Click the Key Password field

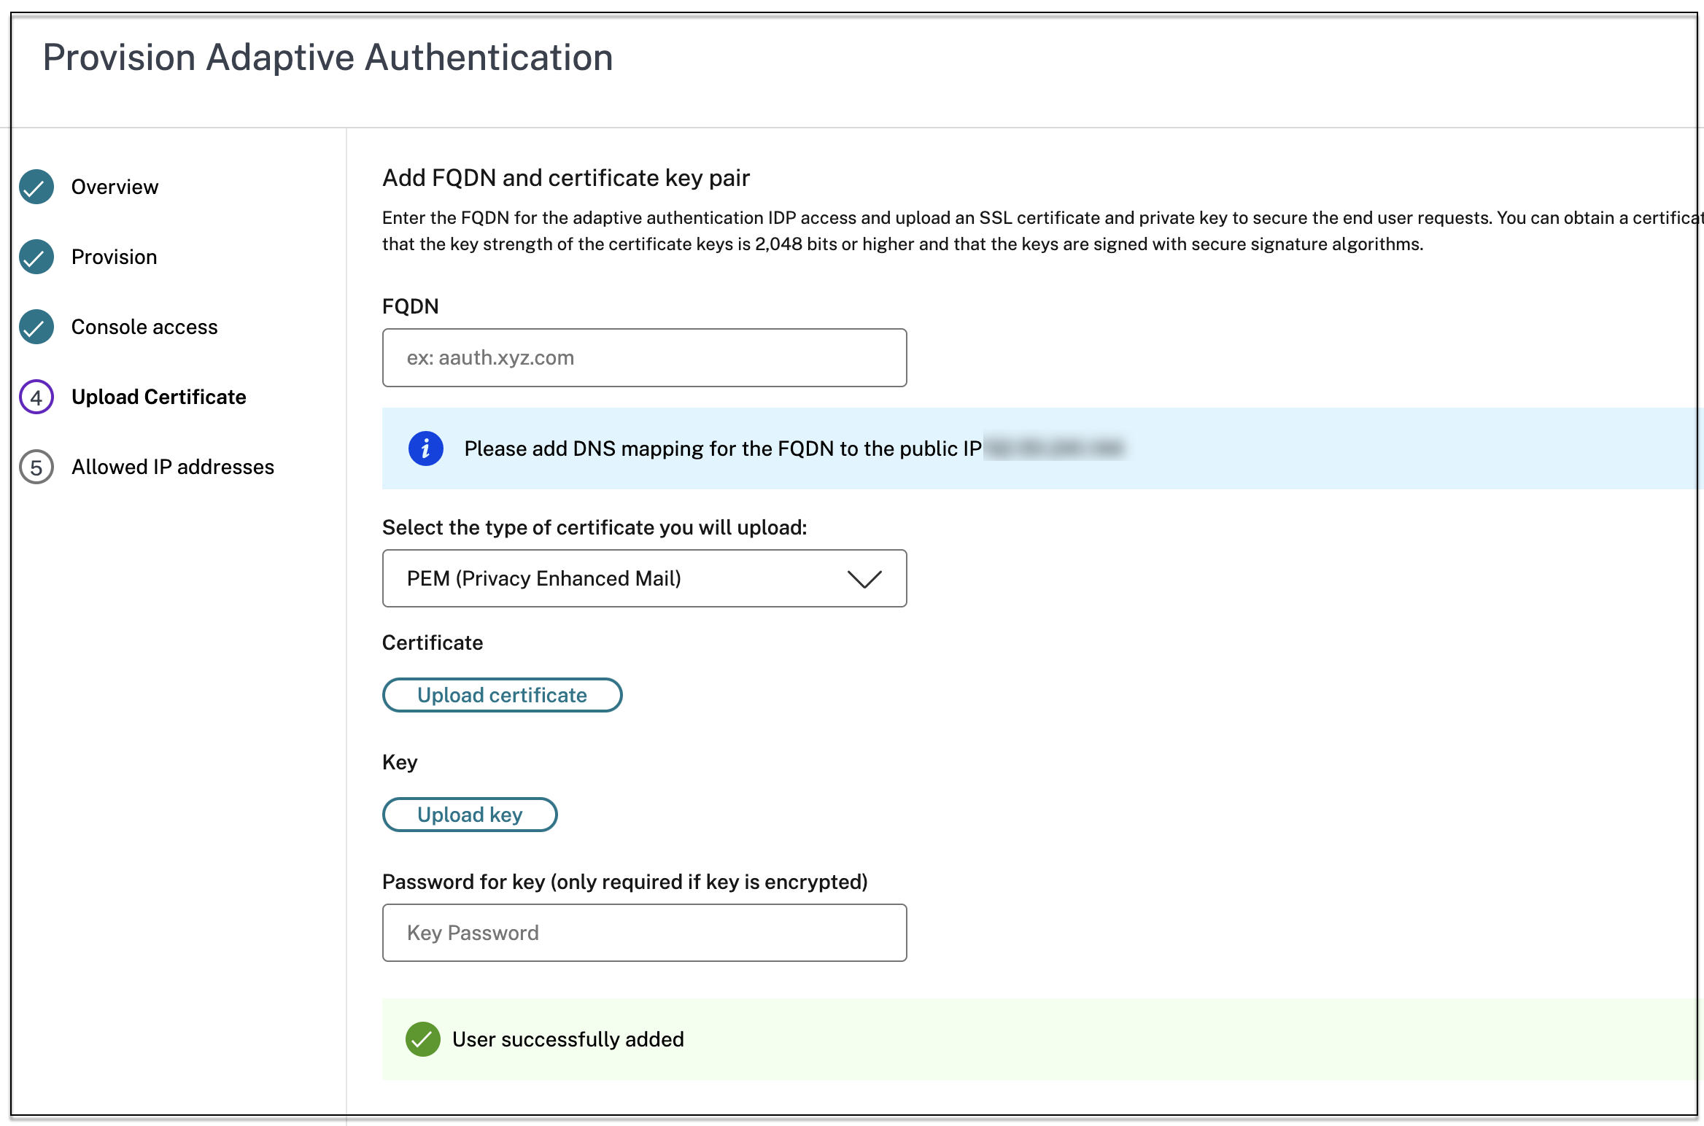(644, 933)
